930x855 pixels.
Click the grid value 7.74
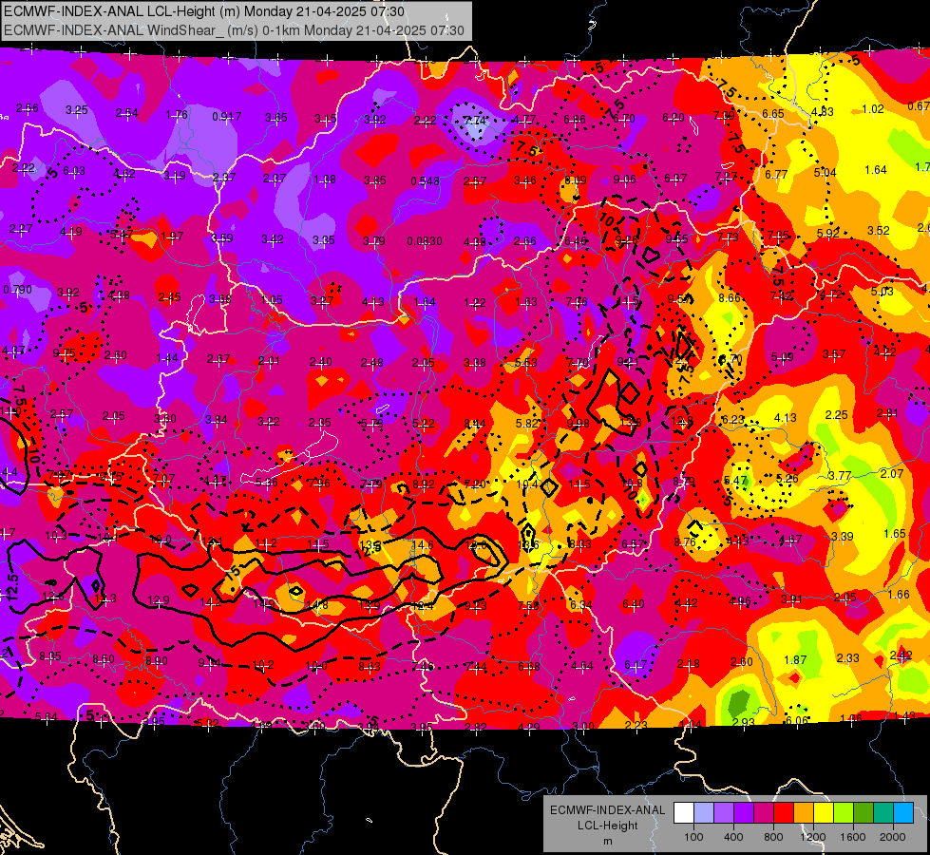pos(474,121)
